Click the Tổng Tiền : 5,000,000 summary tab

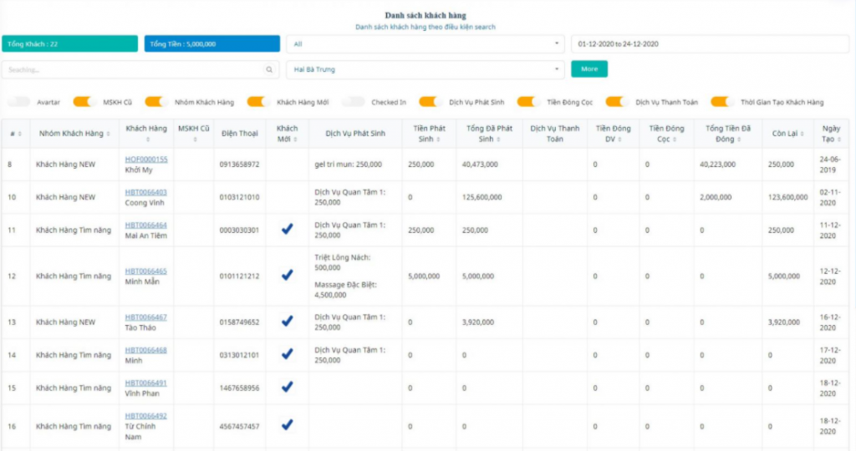click(211, 43)
